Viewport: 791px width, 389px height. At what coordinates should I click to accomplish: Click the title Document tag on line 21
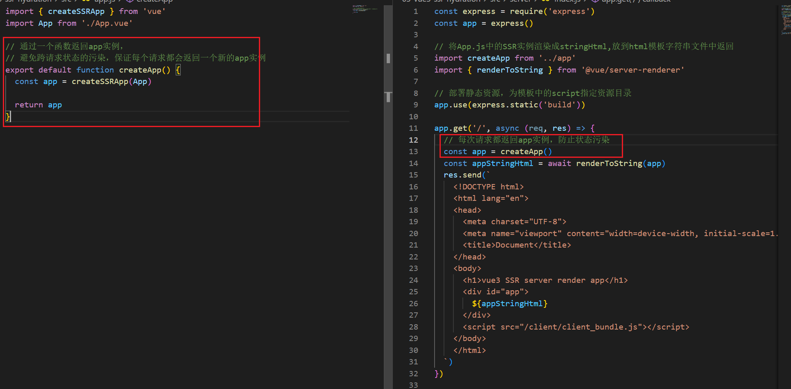pyautogui.click(x=517, y=245)
